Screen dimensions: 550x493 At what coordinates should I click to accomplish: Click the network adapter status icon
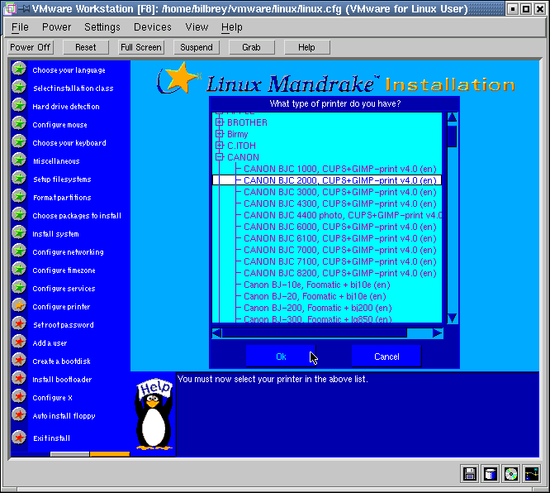click(532, 474)
